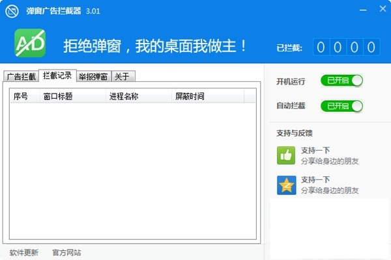This screenshot has height=260, width=391.
Task: Sort by the 屏蔽时间 column header
Action: [208, 96]
